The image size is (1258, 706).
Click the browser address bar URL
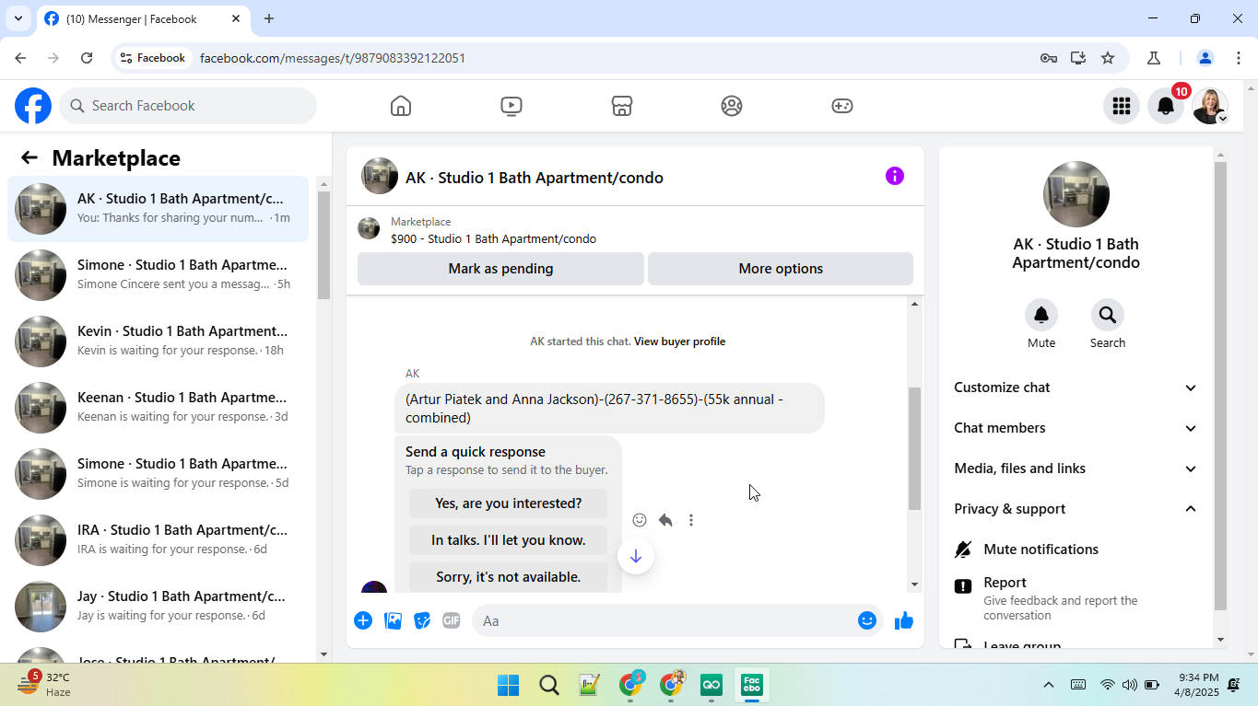pyautogui.click(x=333, y=58)
